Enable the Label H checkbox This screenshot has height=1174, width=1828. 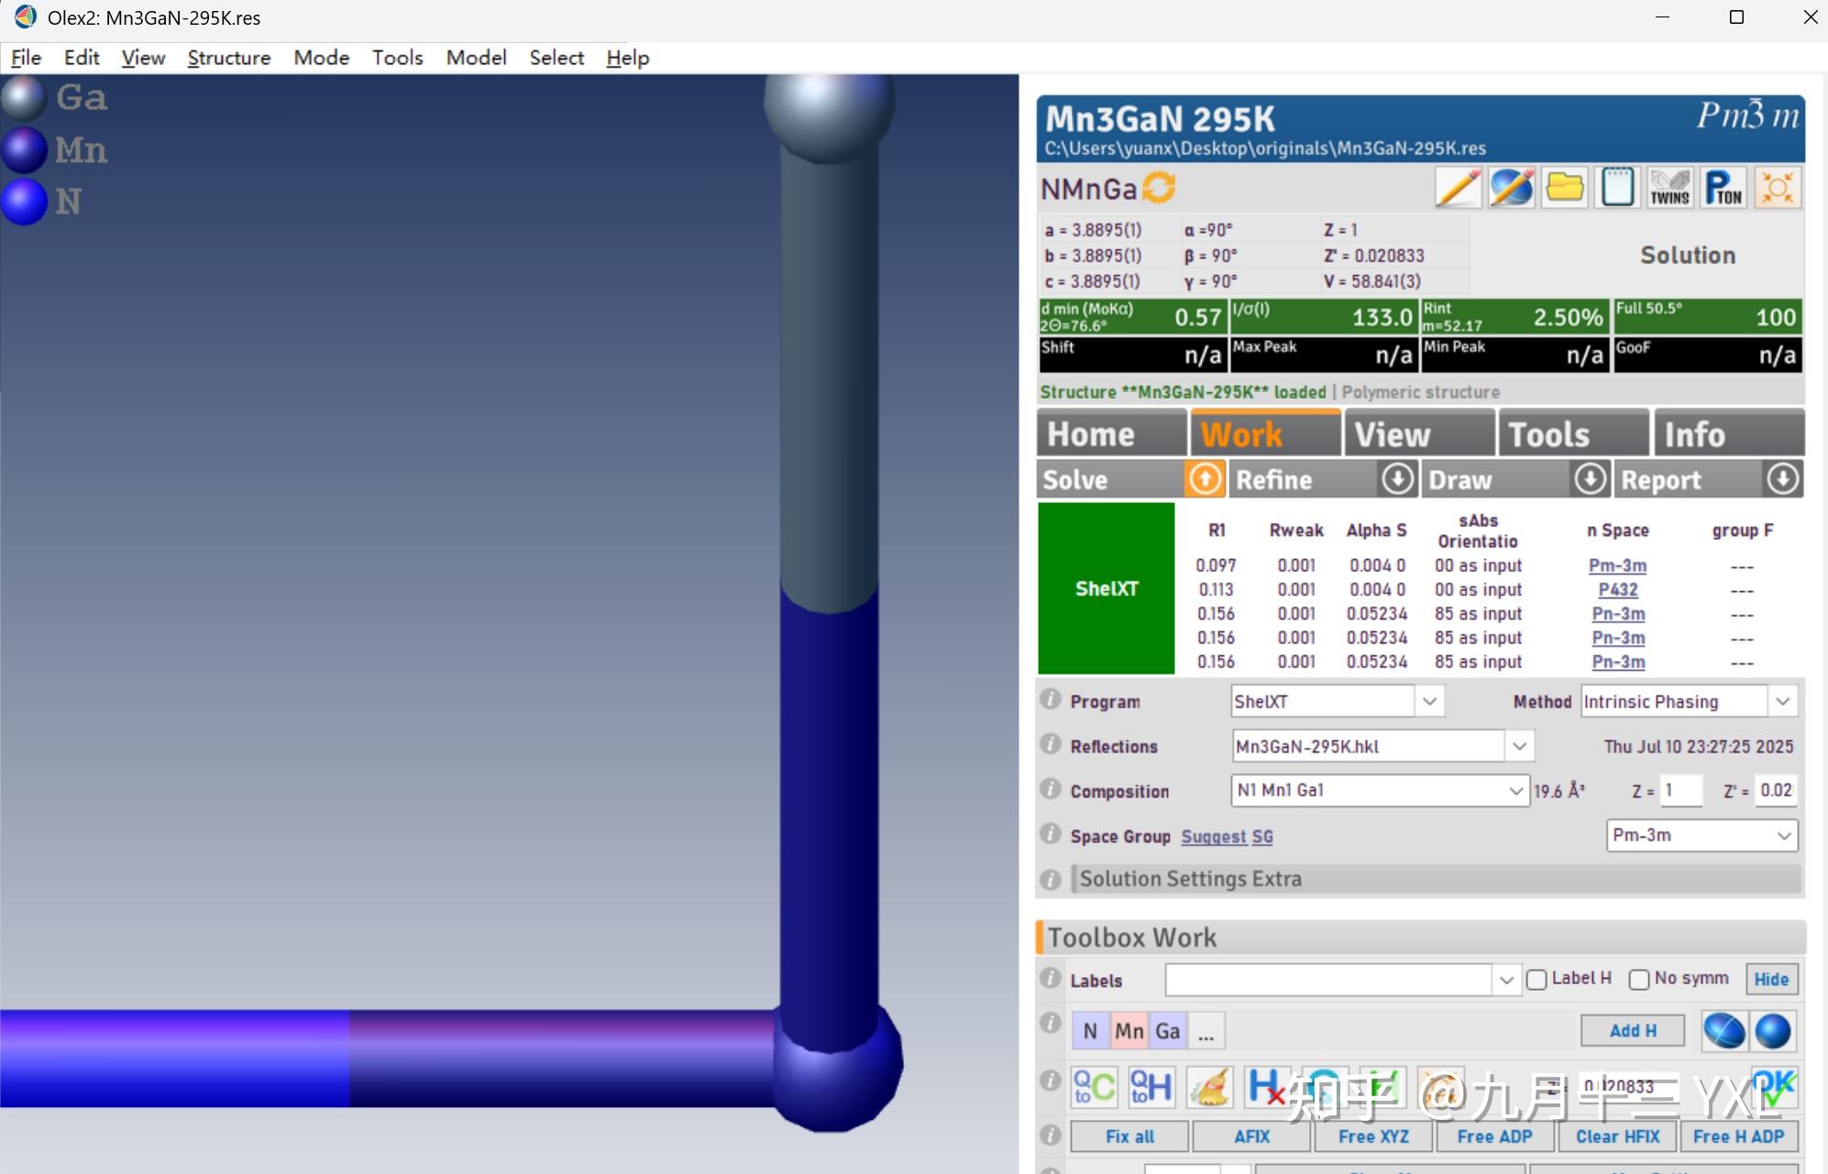[x=1537, y=980]
